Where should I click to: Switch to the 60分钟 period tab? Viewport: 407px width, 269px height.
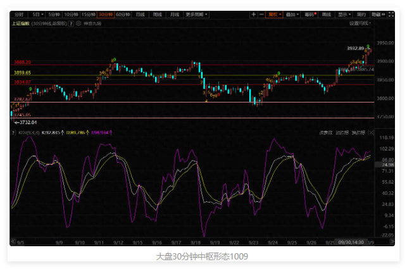pyautogui.click(x=122, y=14)
